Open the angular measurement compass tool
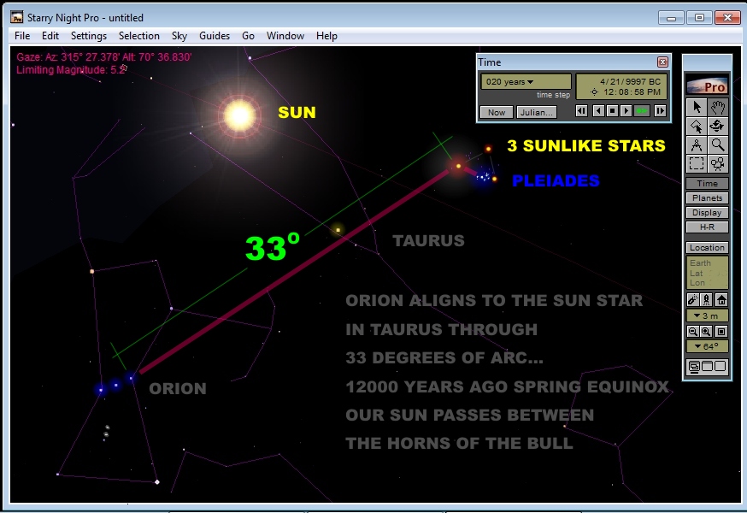 point(698,144)
